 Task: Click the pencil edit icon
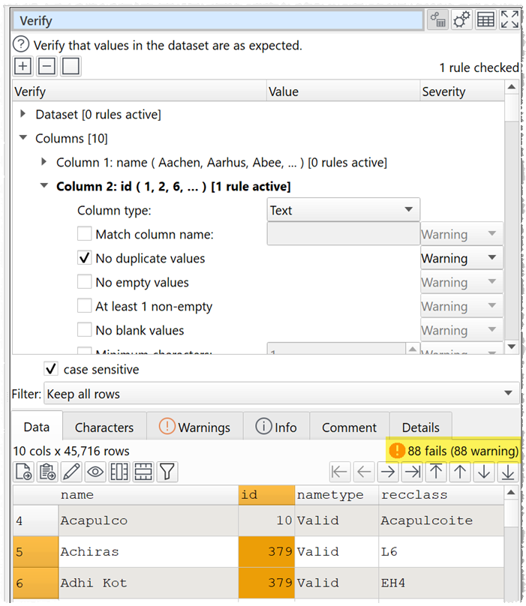point(71,472)
